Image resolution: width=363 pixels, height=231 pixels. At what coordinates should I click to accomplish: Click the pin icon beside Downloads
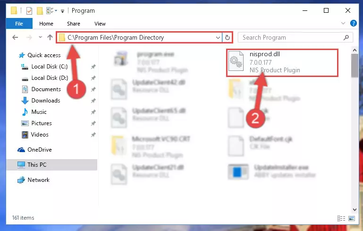pyautogui.click(x=93, y=101)
